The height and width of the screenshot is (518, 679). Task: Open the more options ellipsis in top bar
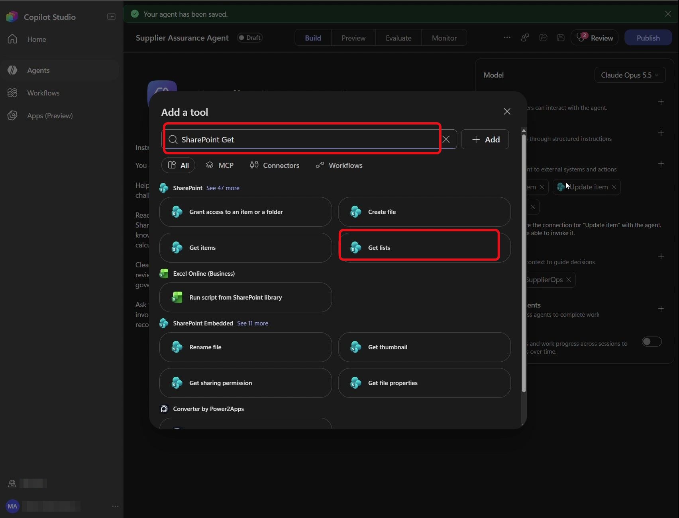click(507, 38)
